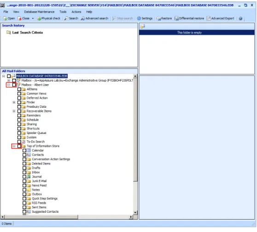Click the Contacts folder icon
257x232 pixels.
[x=29, y=155]
